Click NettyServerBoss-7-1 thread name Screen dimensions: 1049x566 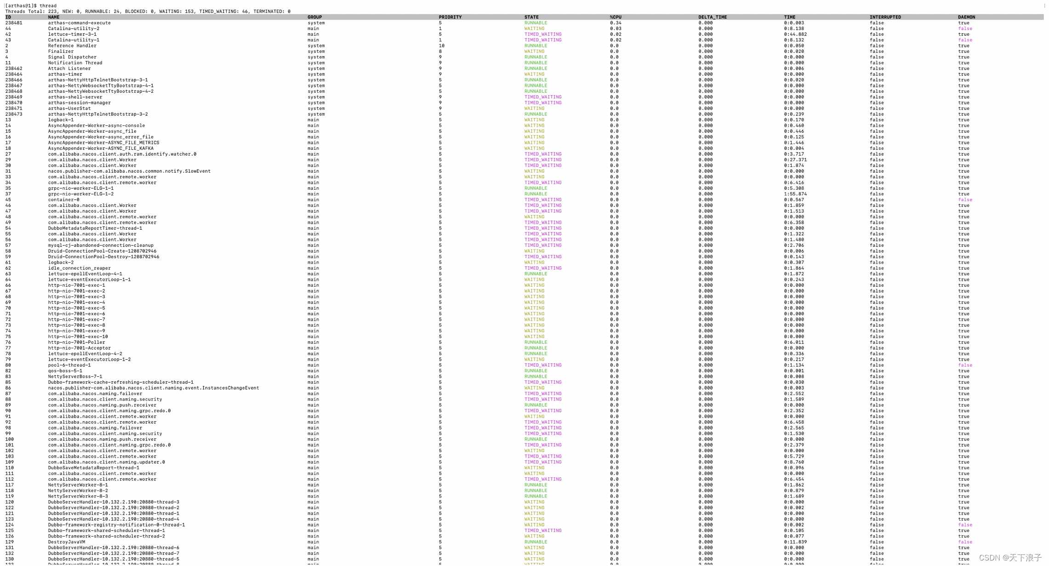75,377
